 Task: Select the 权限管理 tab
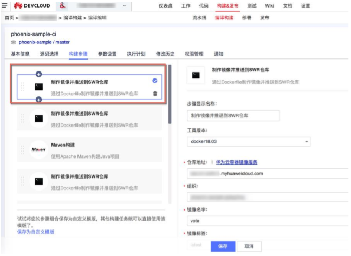[194, 54]
